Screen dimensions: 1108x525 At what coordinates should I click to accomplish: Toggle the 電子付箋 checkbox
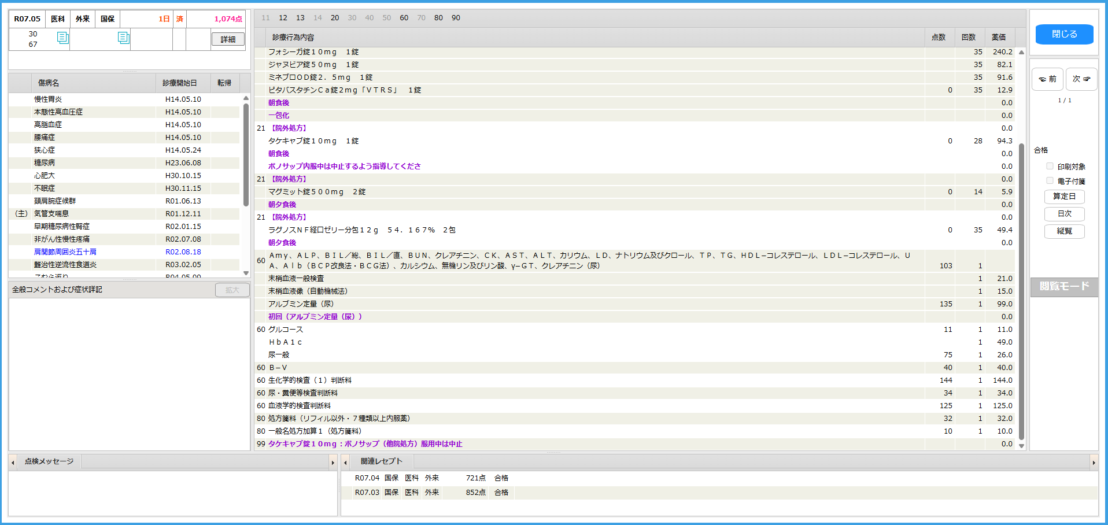click(x=1050, y=180)
